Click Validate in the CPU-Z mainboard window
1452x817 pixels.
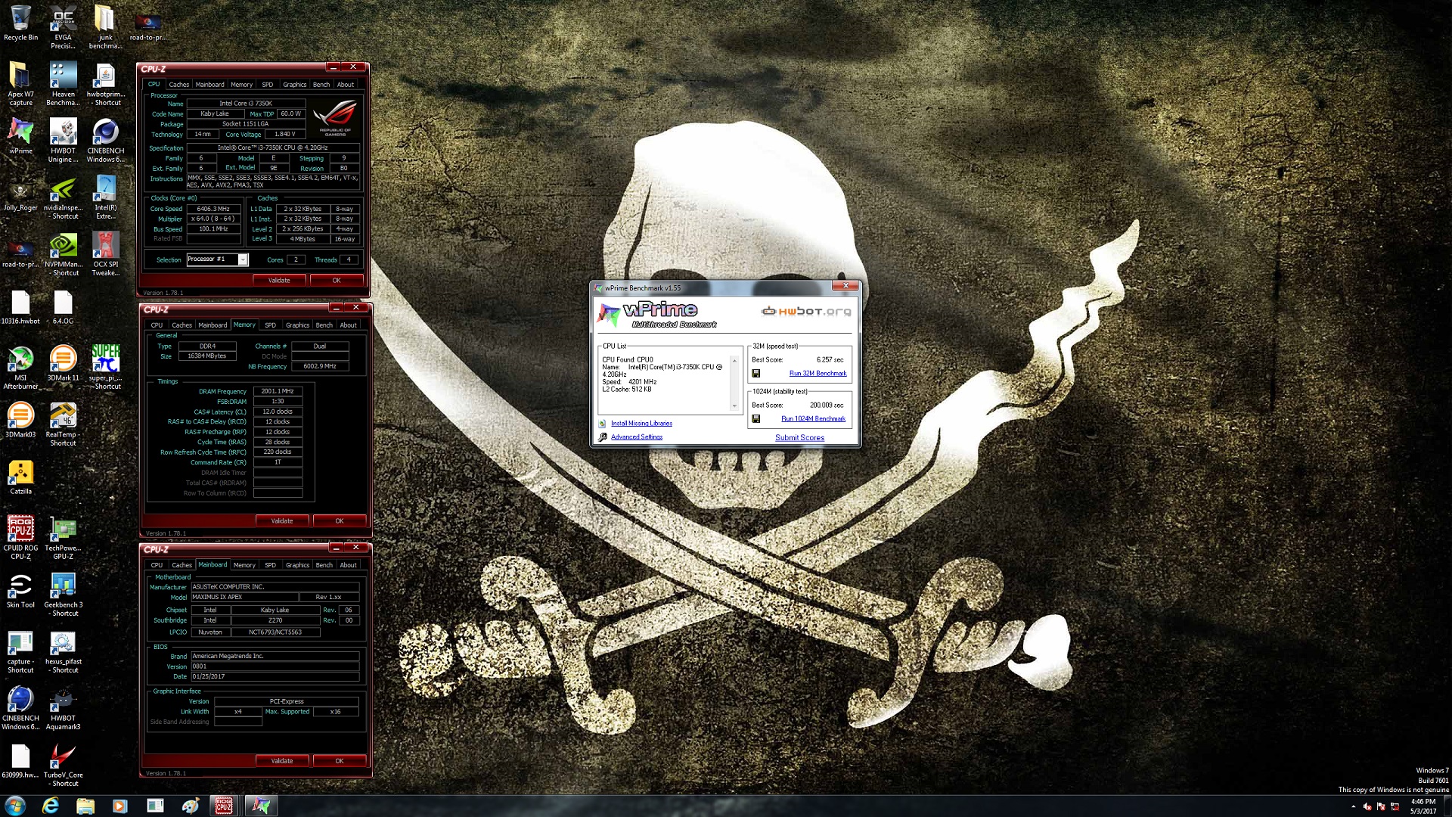coord(282,761)
